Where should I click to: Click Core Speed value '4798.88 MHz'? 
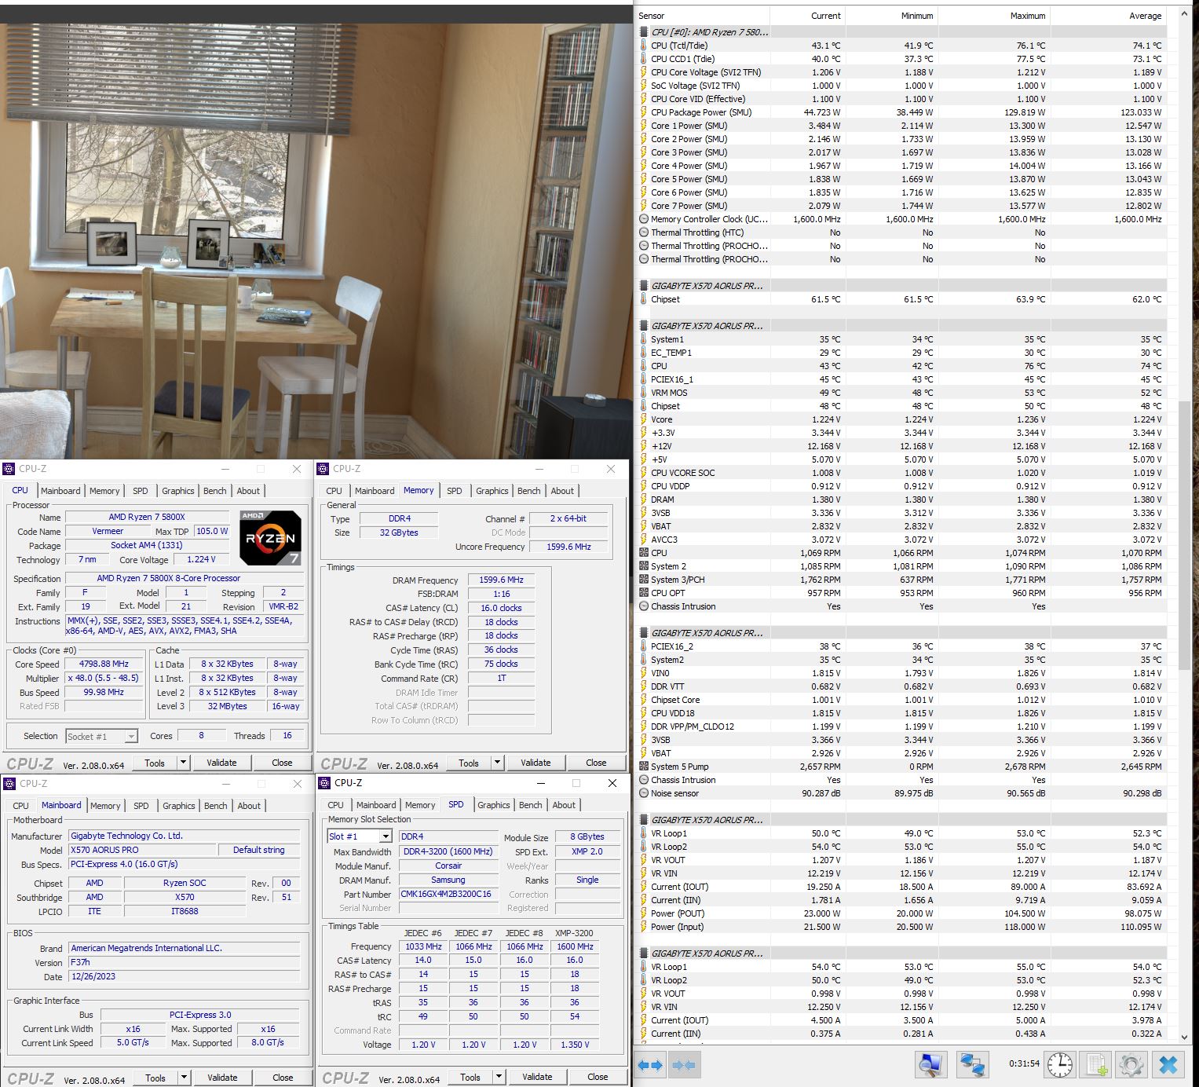(x=104, y=664)
